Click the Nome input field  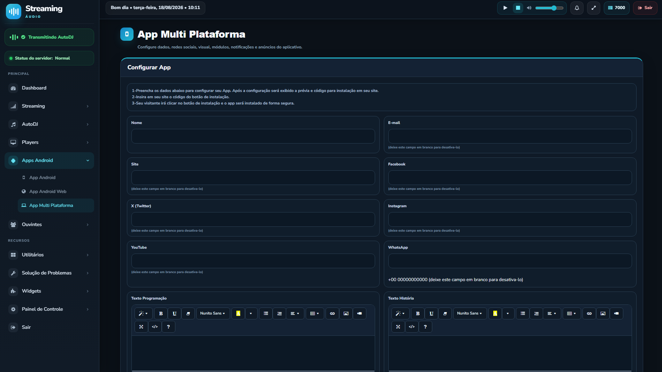[253, 136]
